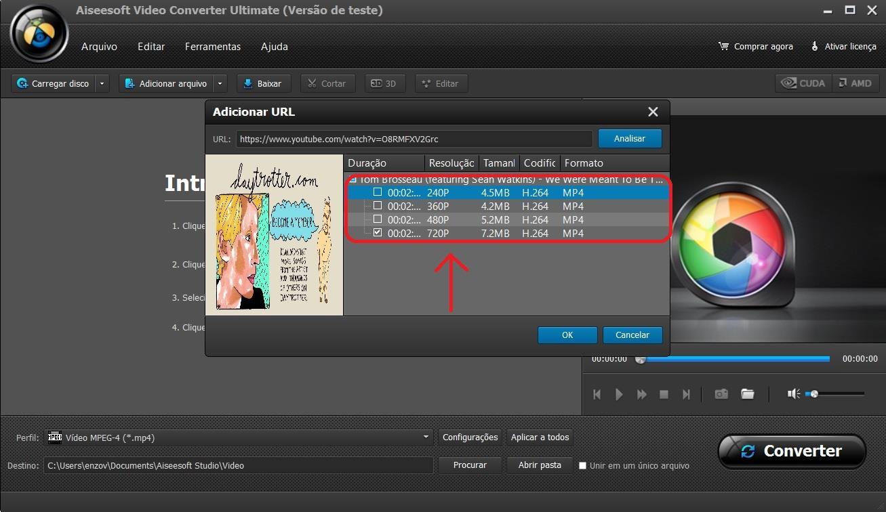Click the snapshot folder icon in preview
This screenshot has height=512, width=886.
pyautogui.click(x=748, y=393)
